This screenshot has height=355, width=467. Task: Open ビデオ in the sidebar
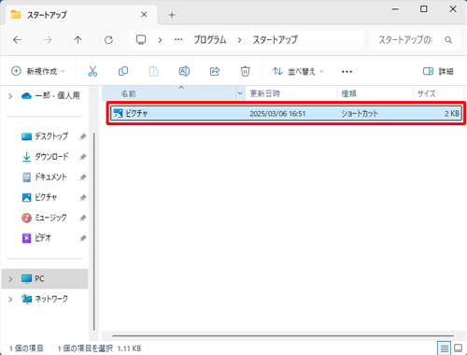[x=35, y=238]
